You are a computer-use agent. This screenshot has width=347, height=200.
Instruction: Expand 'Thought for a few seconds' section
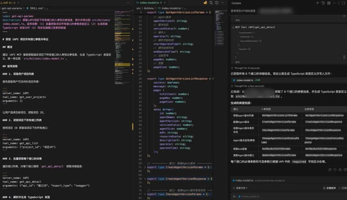(247, 86)
